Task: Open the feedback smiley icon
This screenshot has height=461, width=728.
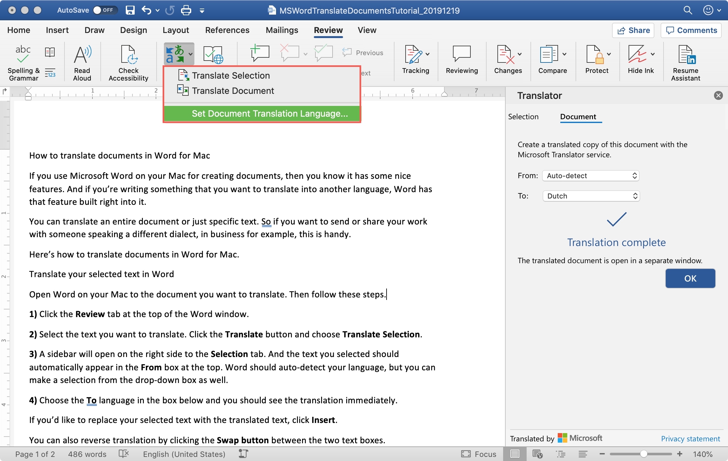Action: (x=708, y=10)
